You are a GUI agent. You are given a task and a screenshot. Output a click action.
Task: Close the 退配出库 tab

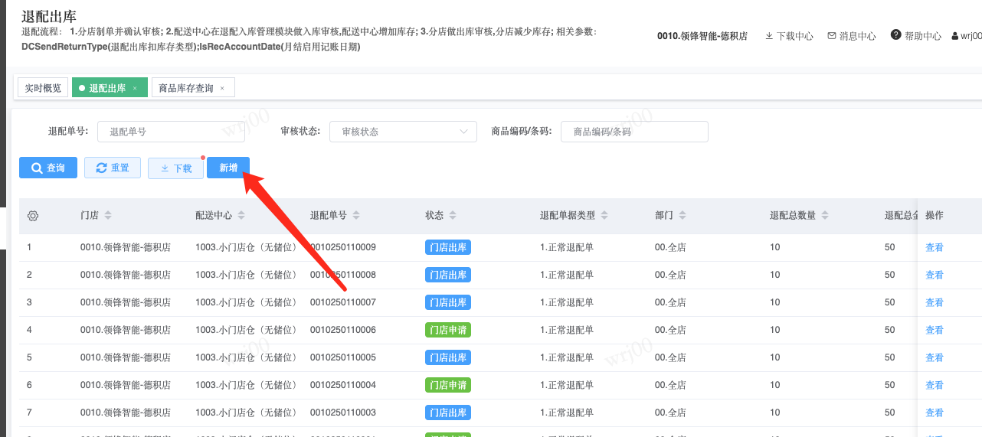tap(135, 89)
